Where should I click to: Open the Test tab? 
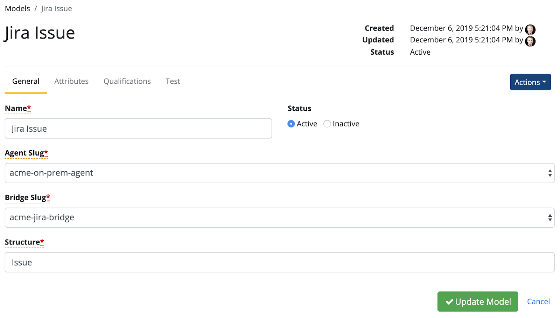[x=173, y=81]
